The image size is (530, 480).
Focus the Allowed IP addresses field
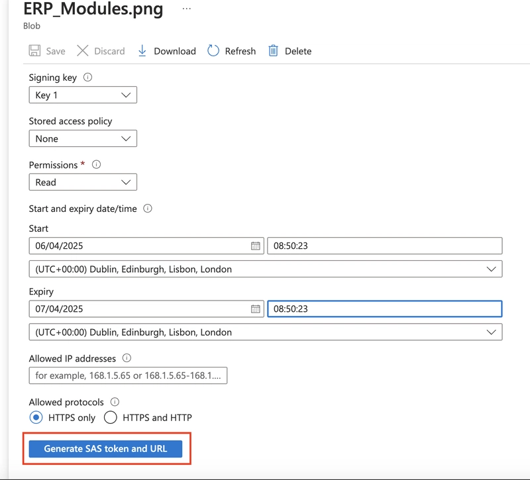pyautogui.click(x=128, y=375)
